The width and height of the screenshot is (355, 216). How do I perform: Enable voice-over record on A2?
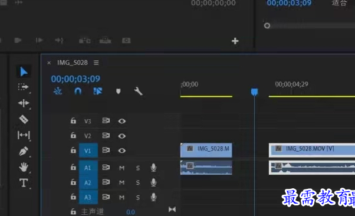153,182
